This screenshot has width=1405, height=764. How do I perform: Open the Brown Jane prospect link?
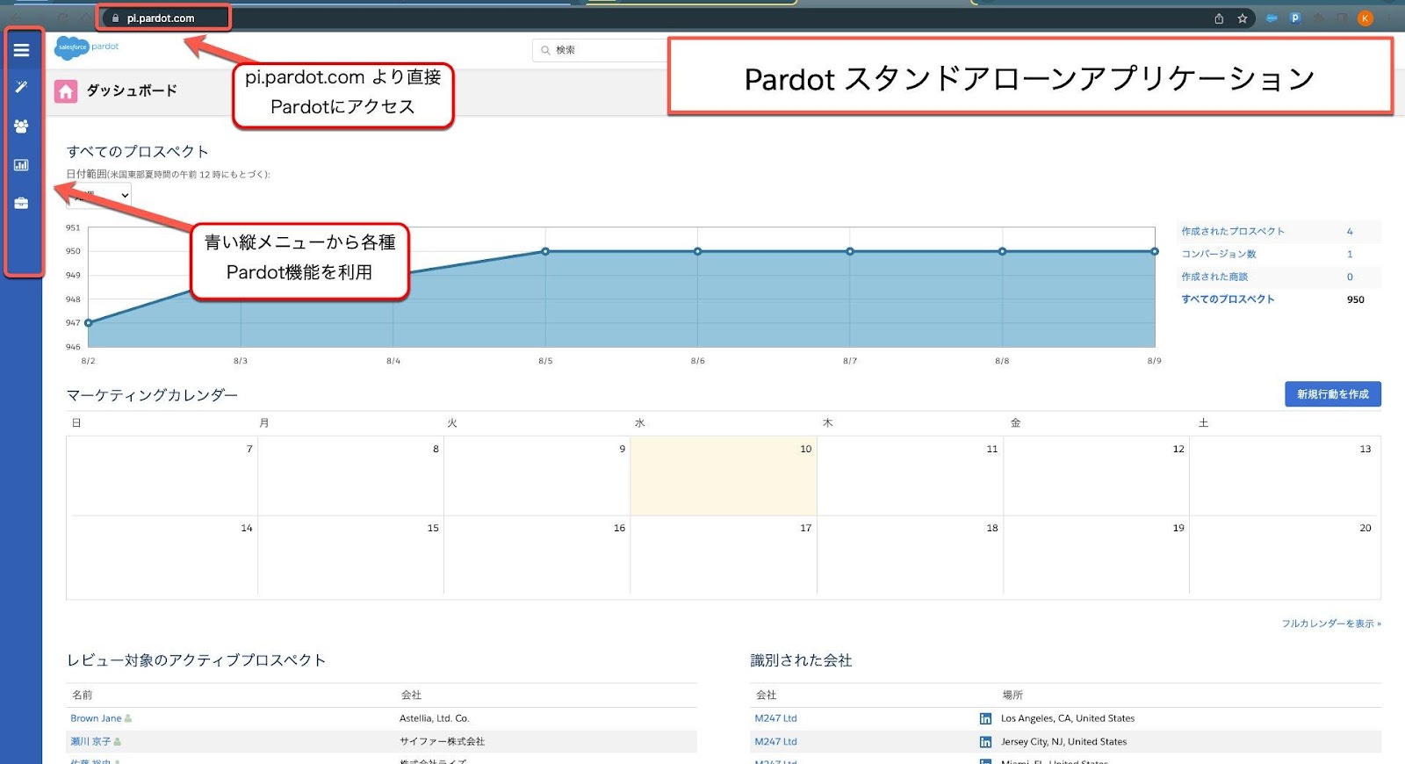point(96,718)
